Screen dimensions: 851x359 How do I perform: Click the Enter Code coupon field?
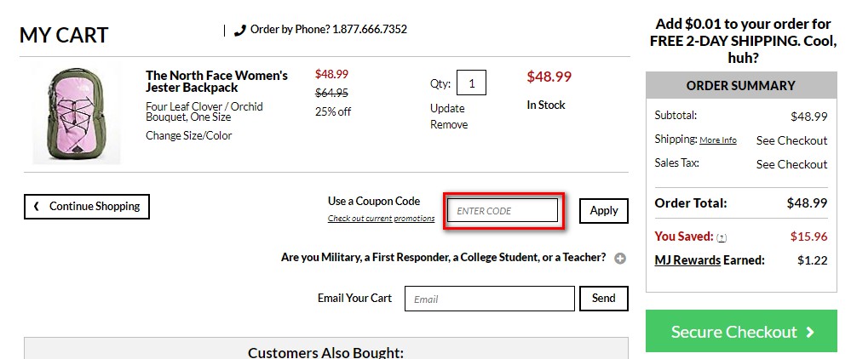503,210
